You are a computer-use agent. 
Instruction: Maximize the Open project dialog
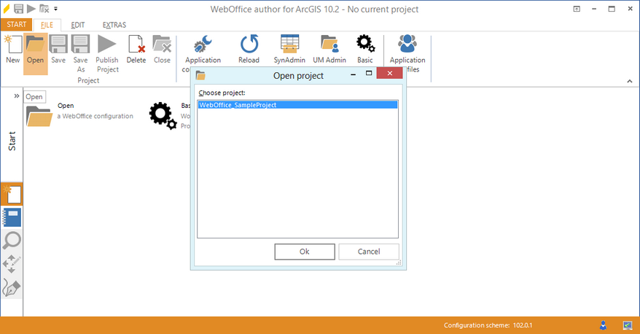point(369,73)
